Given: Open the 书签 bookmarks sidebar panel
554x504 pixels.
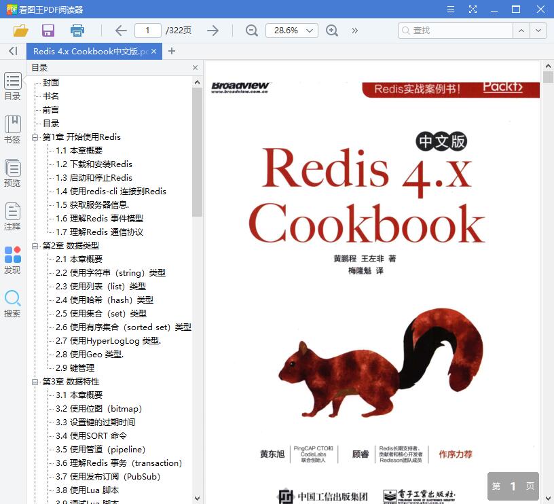Looking at the screenshot, I should click(x=13, y=130).
